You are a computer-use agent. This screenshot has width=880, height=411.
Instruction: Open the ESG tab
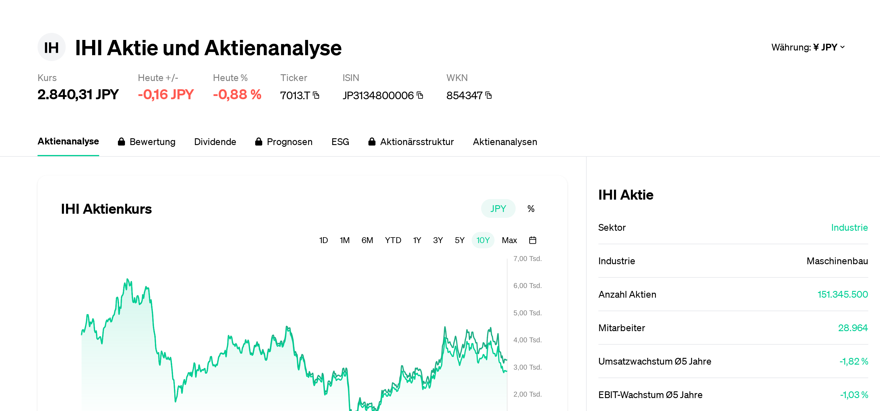[340, 142]
